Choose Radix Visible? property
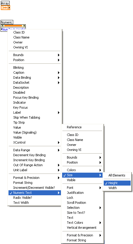133x244 pixels. click(23, 198)
